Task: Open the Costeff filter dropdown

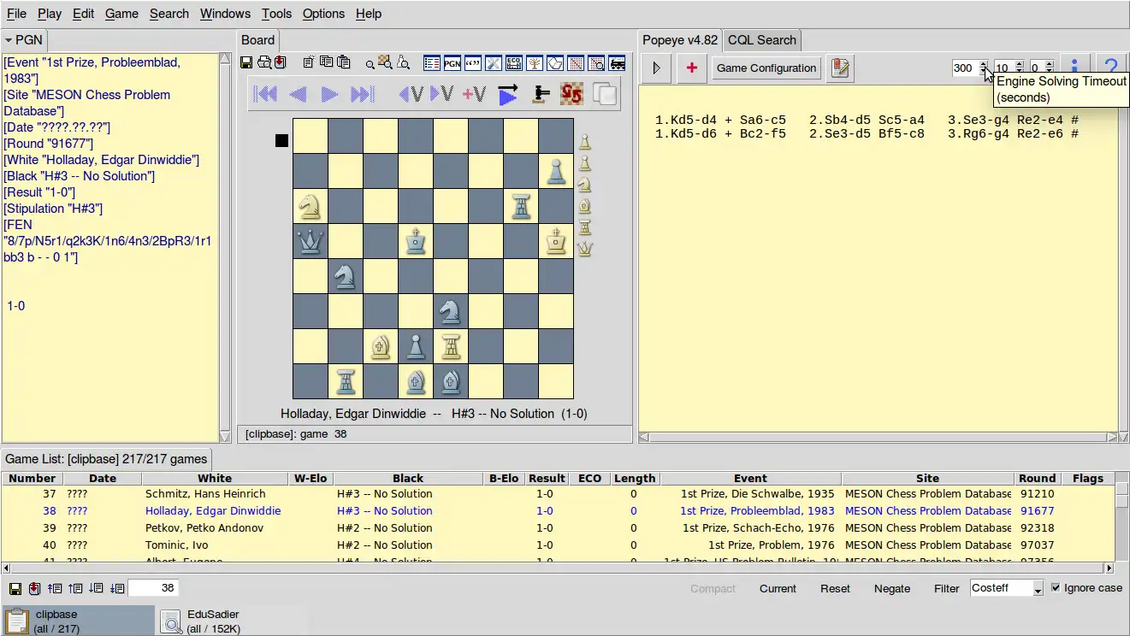Action: pos(1038,589)
